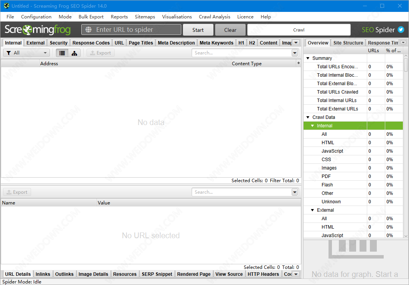The height and width of the screenshot is (285, 409).
Task: Click the lower Export button
Action: pos(17,192)
